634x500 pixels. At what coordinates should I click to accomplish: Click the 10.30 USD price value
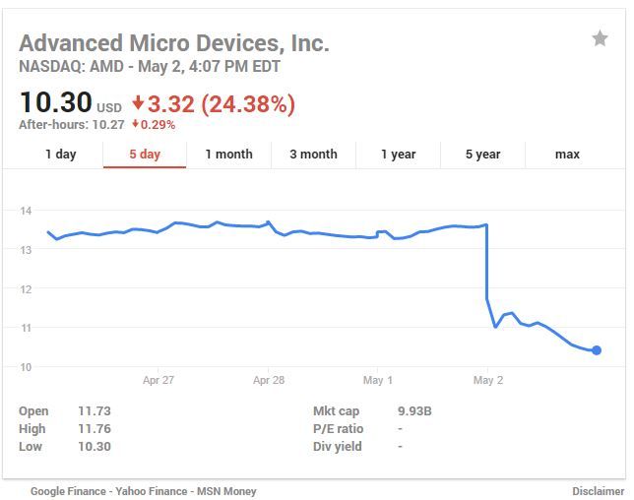pos(56,102)
